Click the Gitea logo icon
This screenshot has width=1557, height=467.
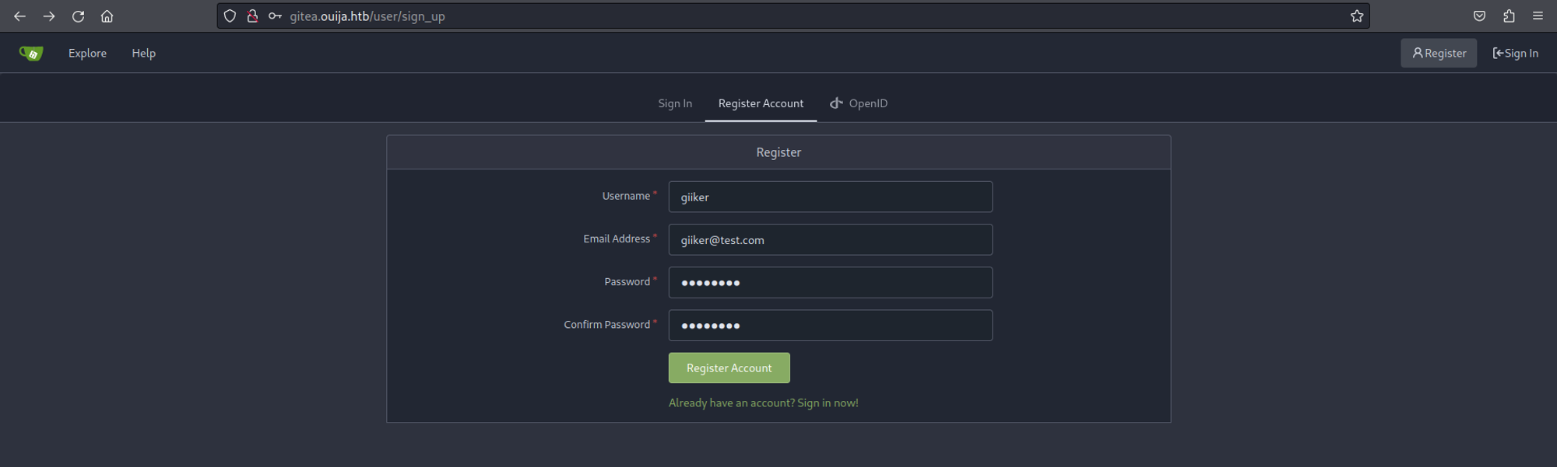[x=31, y=53]
